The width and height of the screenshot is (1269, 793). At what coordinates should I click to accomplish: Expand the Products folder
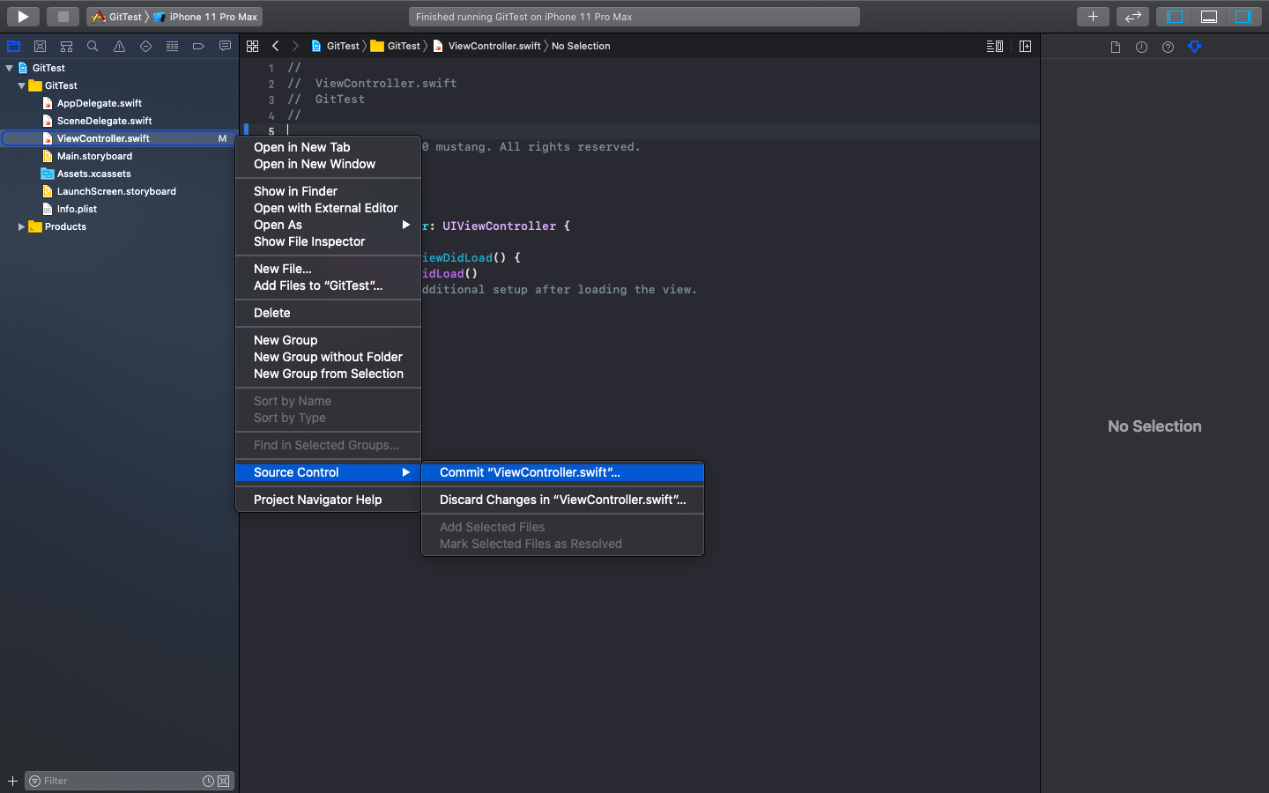click(x=21, y=226)
